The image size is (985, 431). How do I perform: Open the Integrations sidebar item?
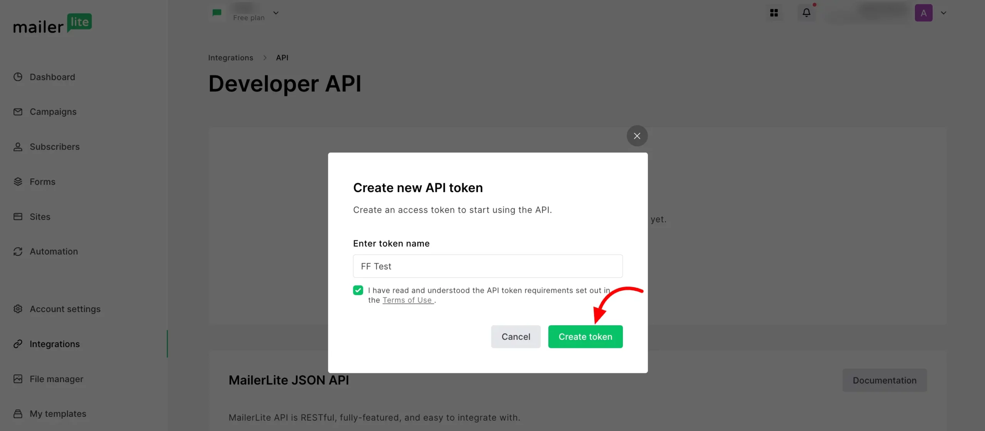(55, 344)
